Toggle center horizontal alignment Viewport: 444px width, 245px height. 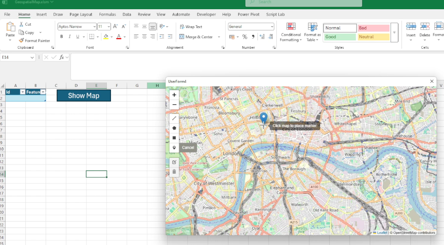pos(145,37)
